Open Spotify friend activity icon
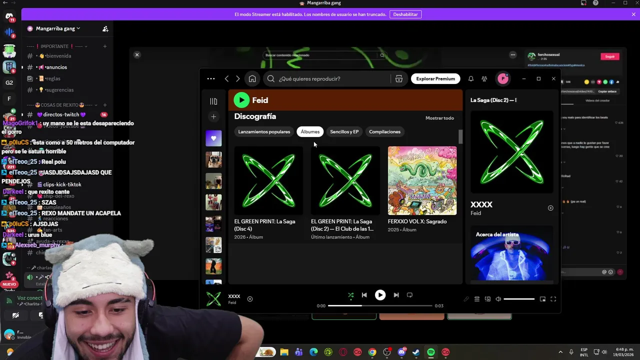This screenshot has height=360, width=640. click(x=484, y=78)
